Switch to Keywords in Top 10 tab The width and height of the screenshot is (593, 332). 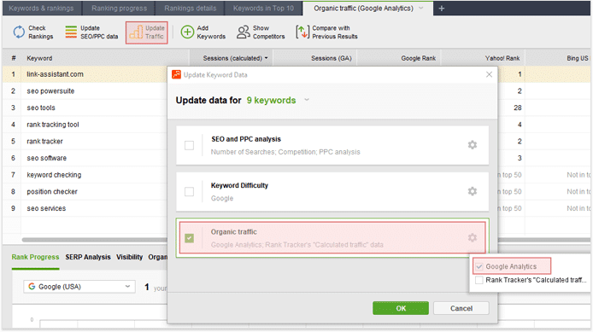[x=263, y=9]
